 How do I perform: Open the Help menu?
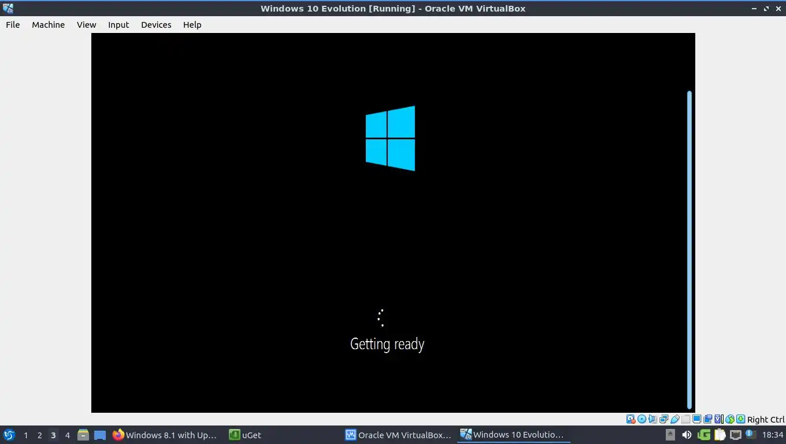pos(192,25)
